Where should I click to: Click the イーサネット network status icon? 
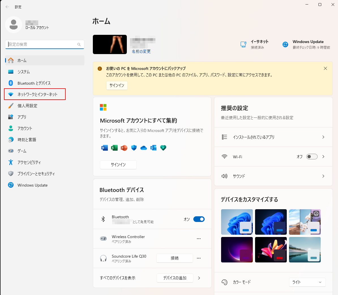[243, 44]
